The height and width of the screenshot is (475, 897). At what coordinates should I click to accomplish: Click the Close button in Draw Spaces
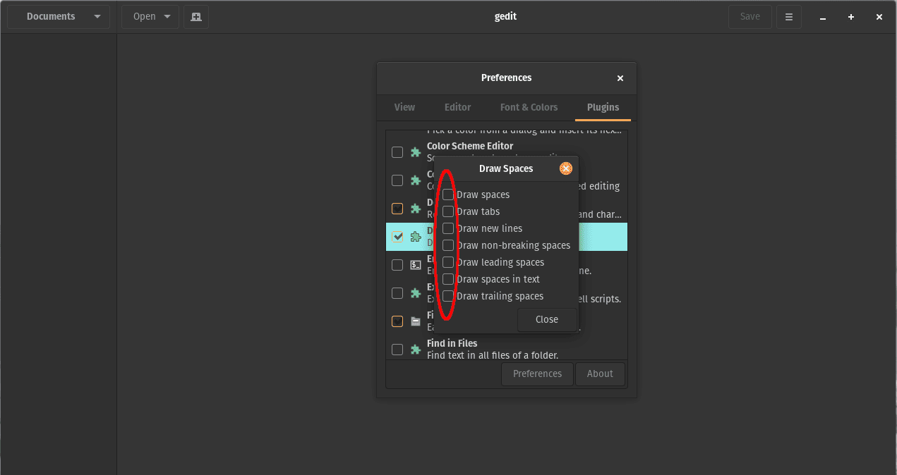tap(547, 319)
